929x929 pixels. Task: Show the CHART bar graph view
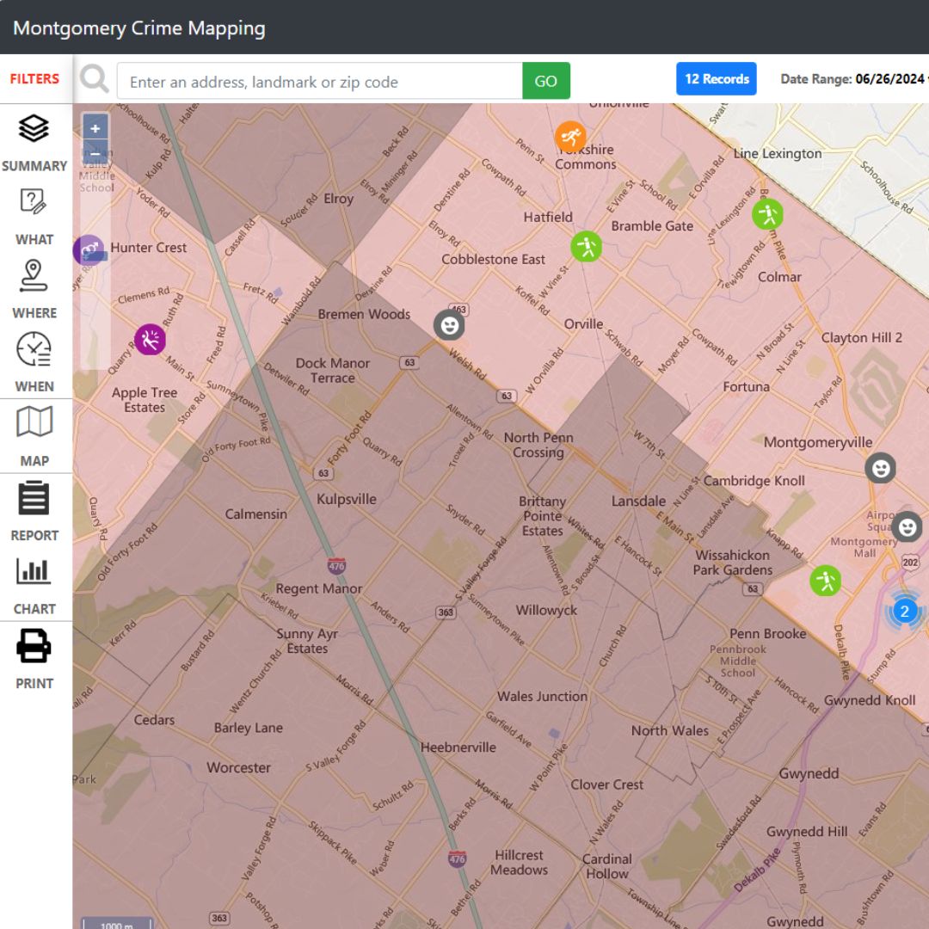[34, 584]
